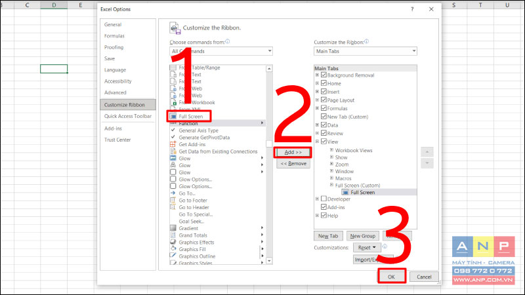The image size is (525, 295).
Task: Click the Go to Header command icon
Action: tap(173, 207)
